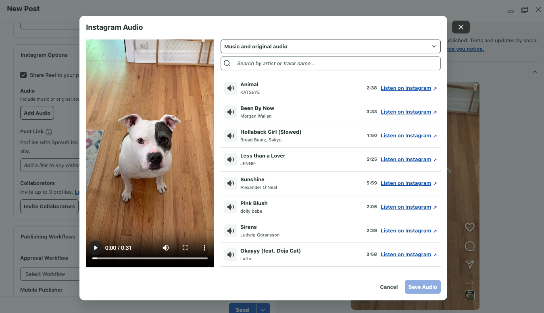Seek on the video progress bar
This screenshot has height=313, width=544.
point(150,258)
